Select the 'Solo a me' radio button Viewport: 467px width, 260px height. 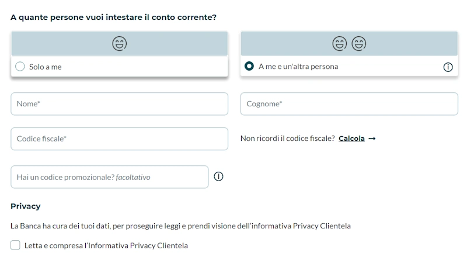(20, 67)
